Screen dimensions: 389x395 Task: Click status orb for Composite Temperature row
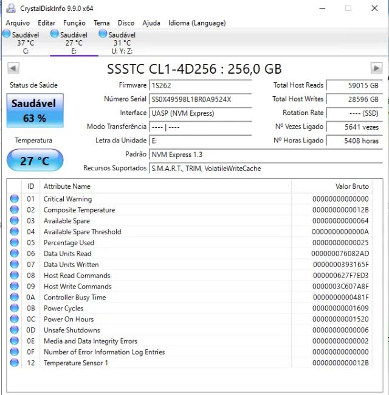pyautogui.click(x=15, y=209)
